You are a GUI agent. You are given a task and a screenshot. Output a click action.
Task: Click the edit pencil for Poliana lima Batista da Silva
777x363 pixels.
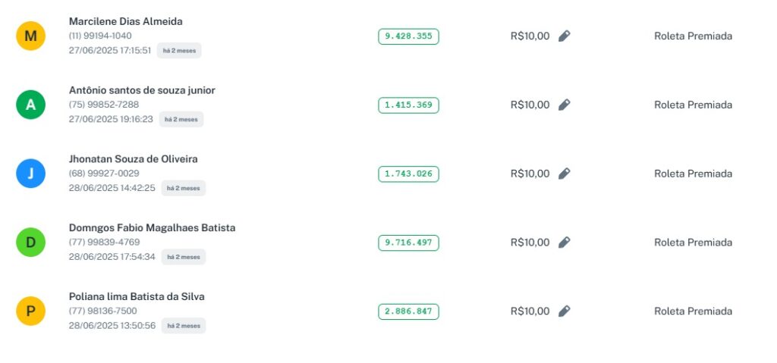point(564,311)
